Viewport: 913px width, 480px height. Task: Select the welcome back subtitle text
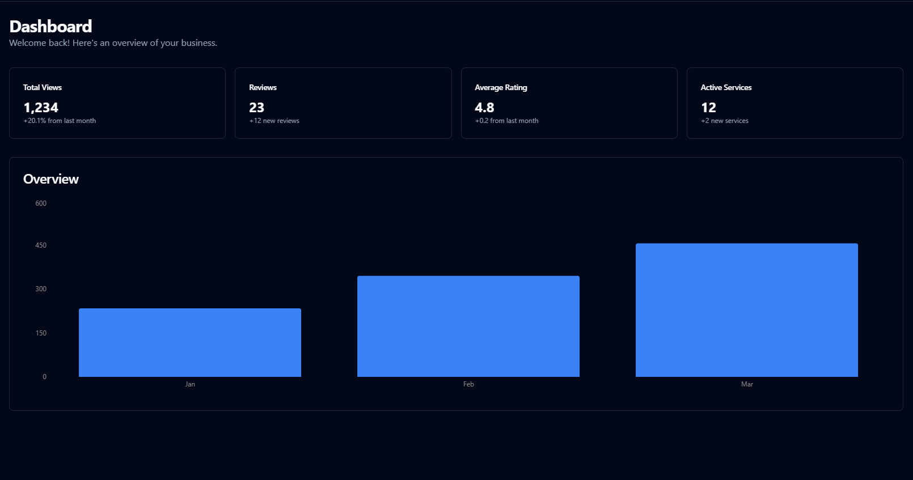pos(113,43)
